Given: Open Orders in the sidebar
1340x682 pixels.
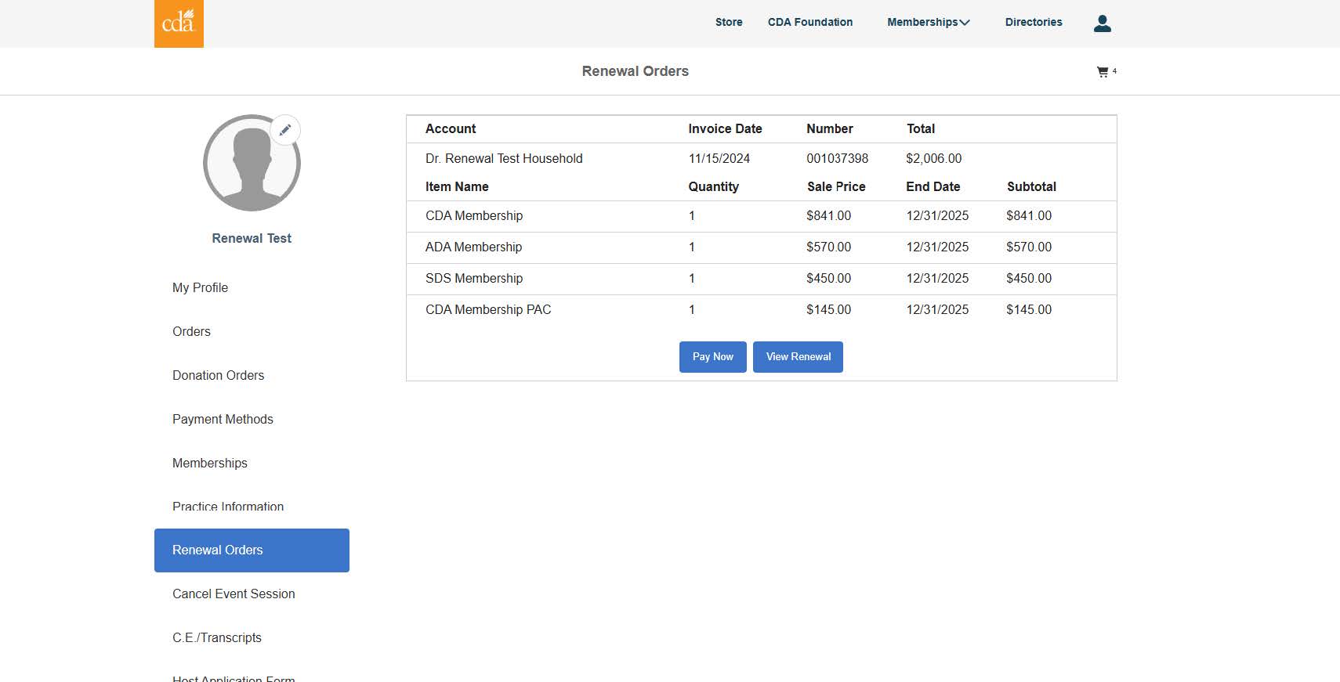Looking at the screenshot, I should pos(191,331).
